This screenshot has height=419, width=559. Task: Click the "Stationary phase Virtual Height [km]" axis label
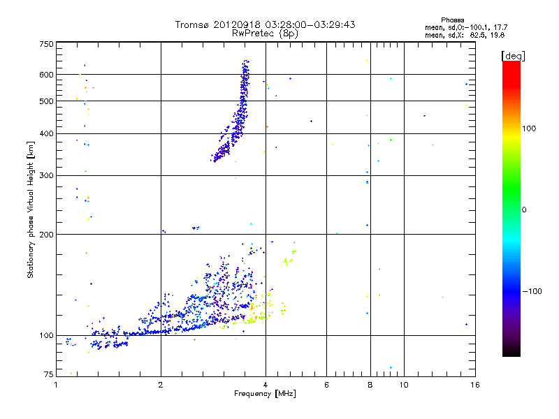tap(31, 209)
